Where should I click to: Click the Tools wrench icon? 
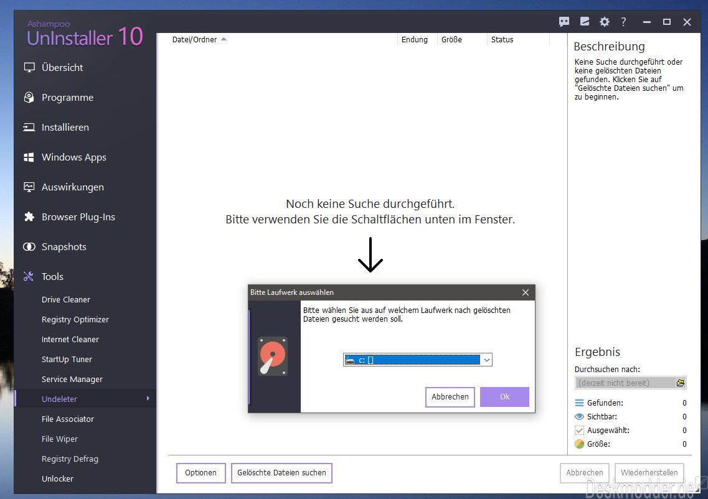[29, 277]
